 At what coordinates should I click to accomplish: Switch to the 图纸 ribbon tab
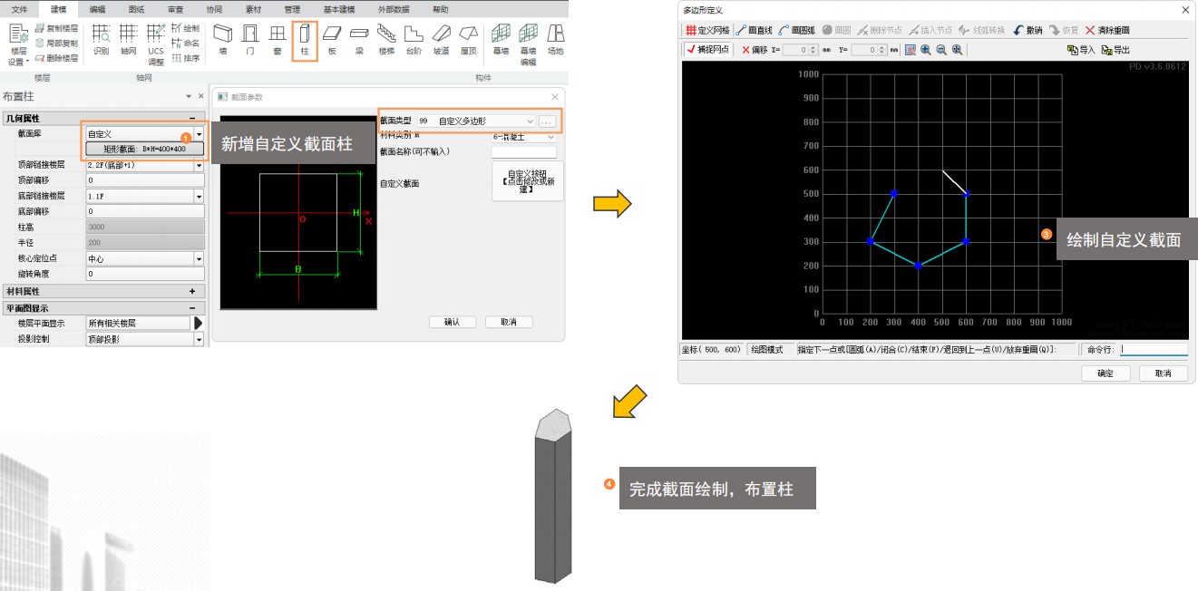[x=136, y=8]
